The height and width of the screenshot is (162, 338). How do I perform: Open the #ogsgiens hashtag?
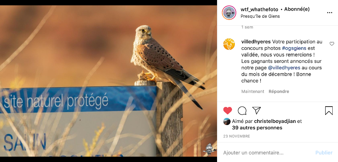[x=294, y=48]
